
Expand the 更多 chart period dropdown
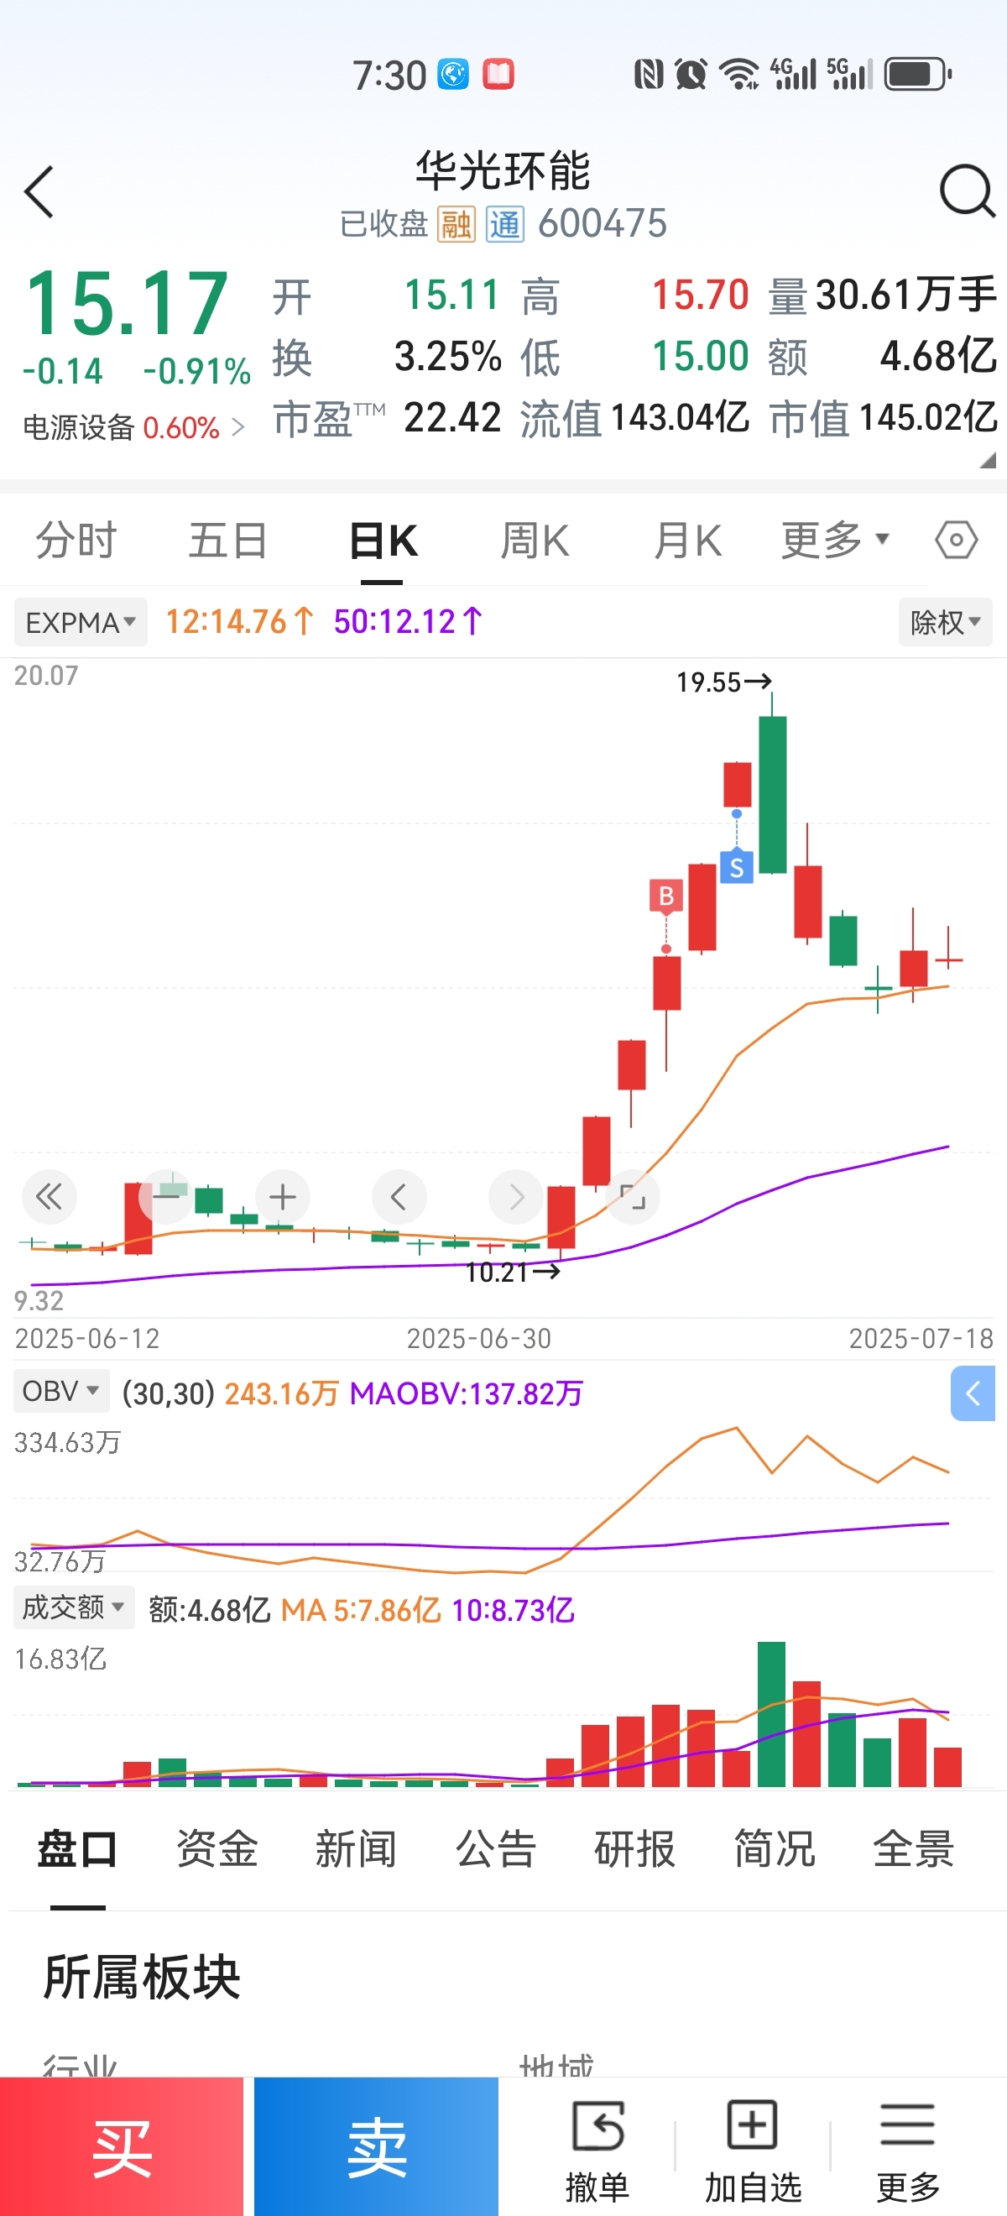(x=834, y=541)
